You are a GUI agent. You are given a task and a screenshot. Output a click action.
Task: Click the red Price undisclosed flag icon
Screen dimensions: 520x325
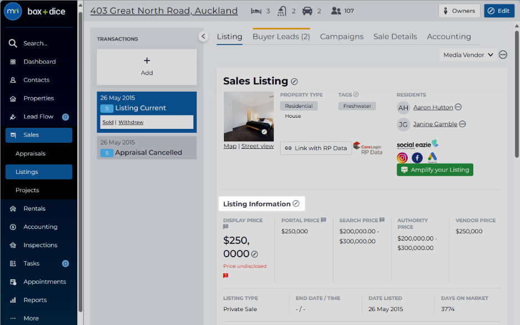[226, 276]
